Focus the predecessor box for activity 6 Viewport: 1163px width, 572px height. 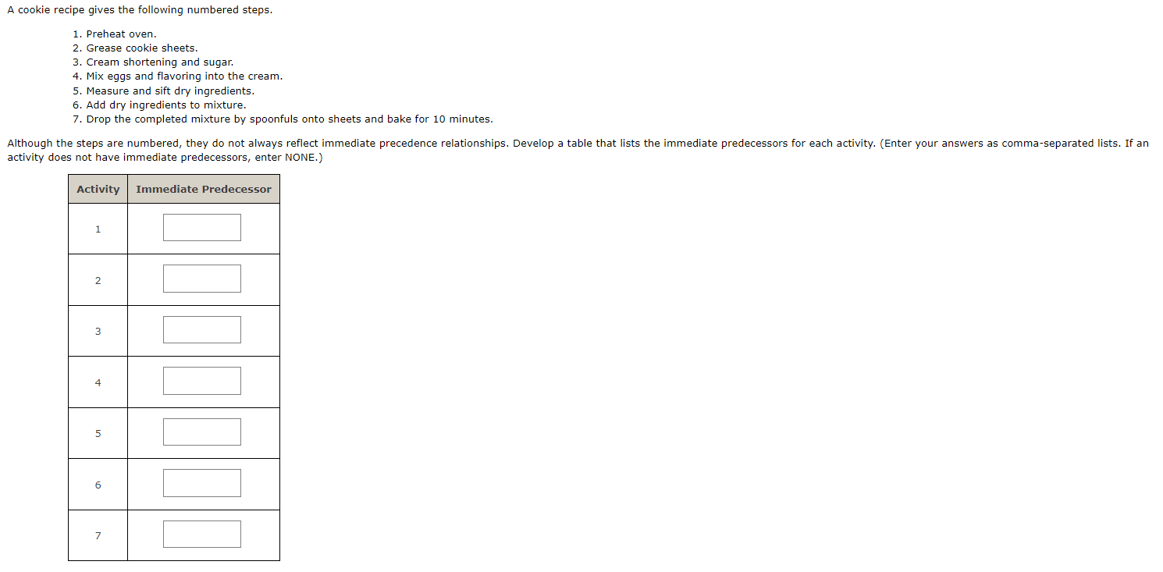tap(202, 483)
